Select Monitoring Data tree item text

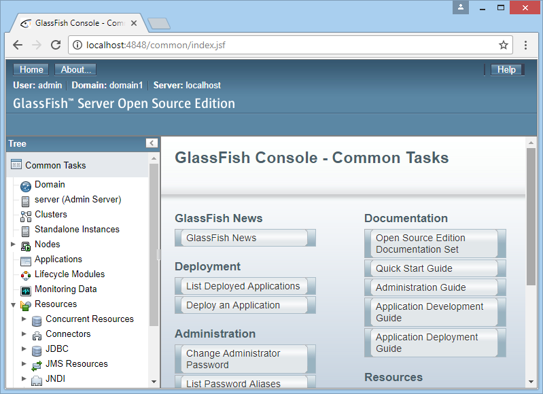(65, 289)
